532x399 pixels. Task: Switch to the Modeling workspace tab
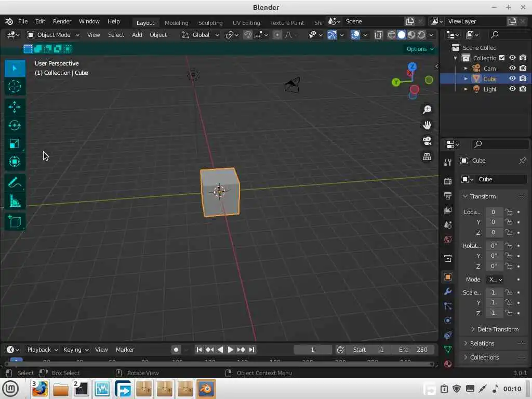(177, 23)
